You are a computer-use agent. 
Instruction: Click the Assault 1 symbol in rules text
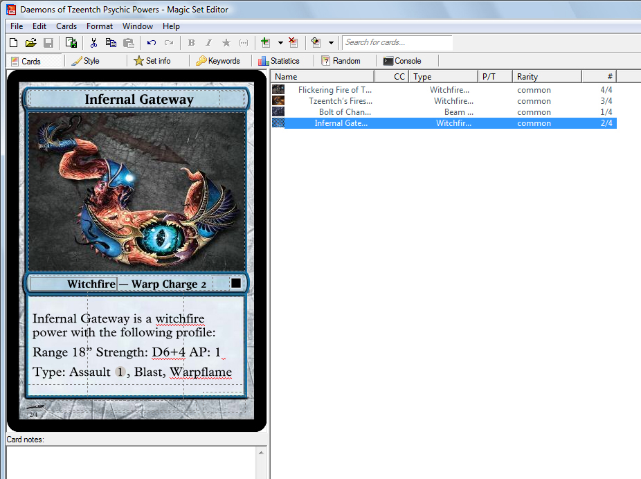coord(120,372)
